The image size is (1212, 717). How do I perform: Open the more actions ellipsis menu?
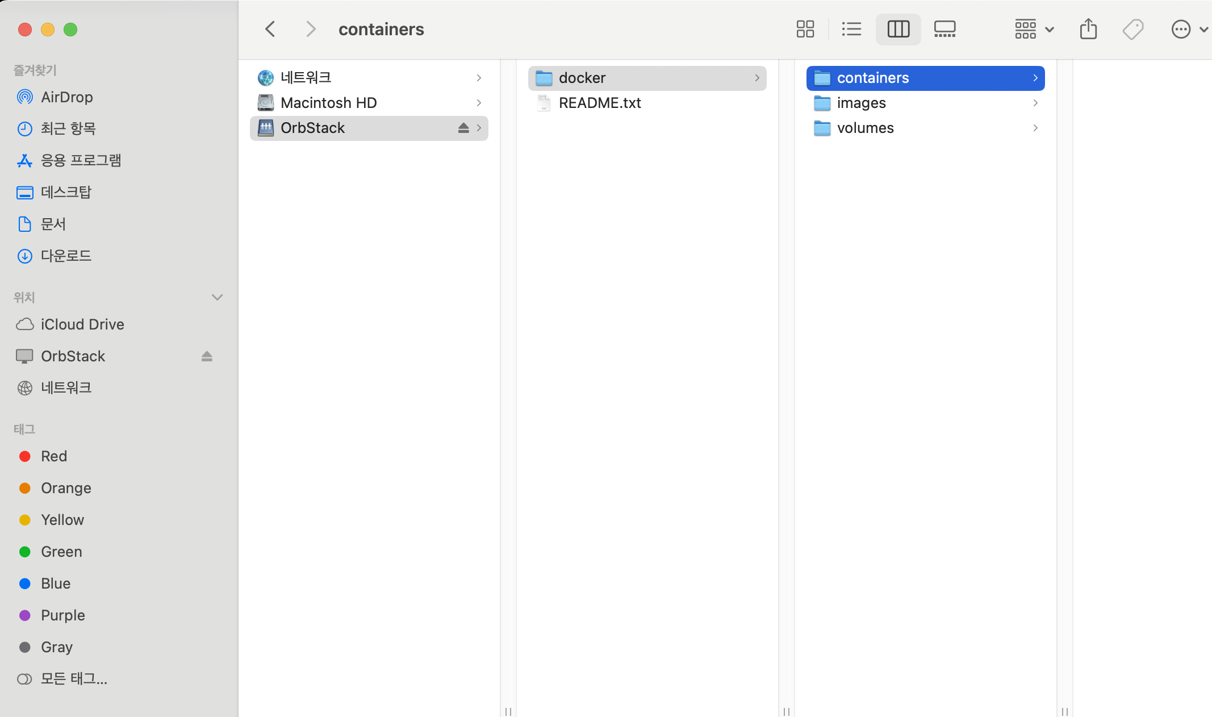(1189, 29)
